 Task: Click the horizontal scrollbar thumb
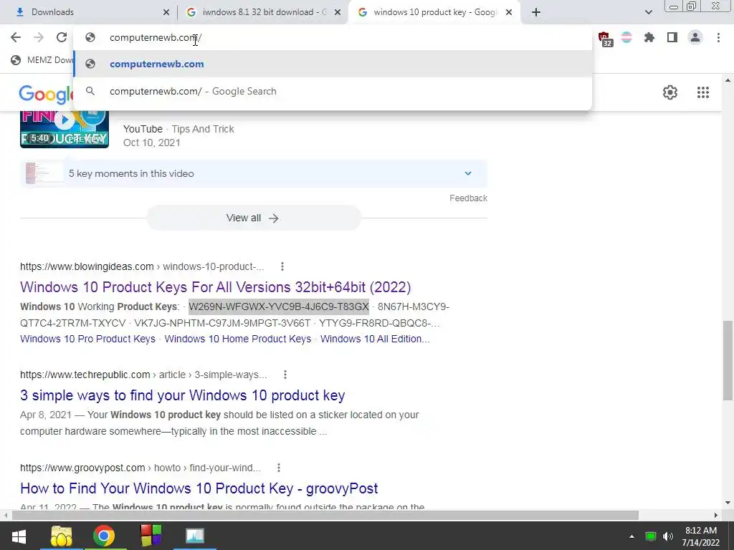325,516
